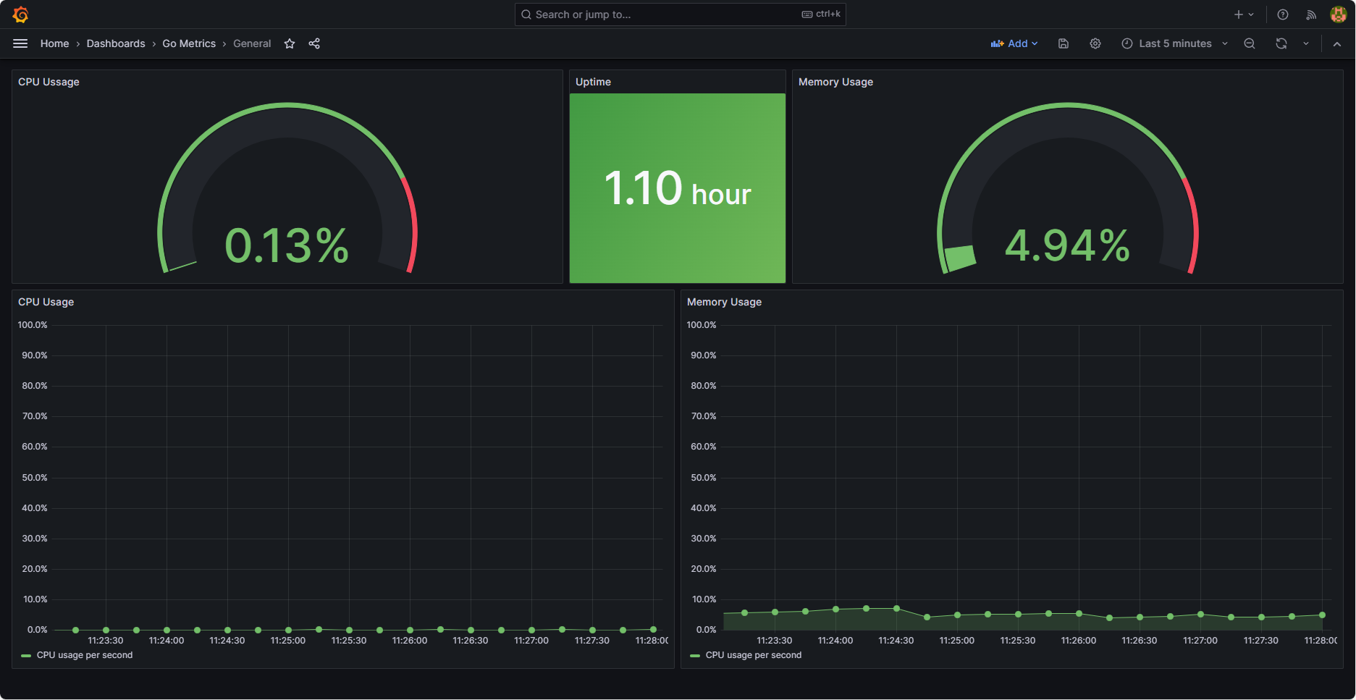Screen dimensions: 1356x700
Task: Open the Memory Usage graph panel title
Action: click(x=724, y=302)
